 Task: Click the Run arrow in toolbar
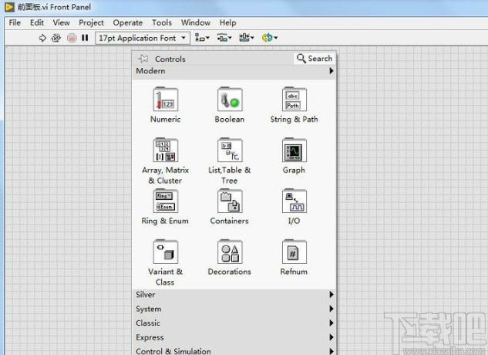click(42, 38)
